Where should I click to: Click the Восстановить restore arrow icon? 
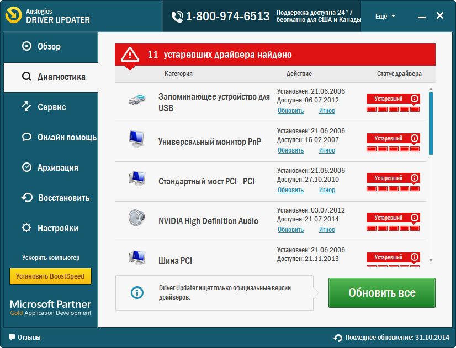(x=26, y=198)
